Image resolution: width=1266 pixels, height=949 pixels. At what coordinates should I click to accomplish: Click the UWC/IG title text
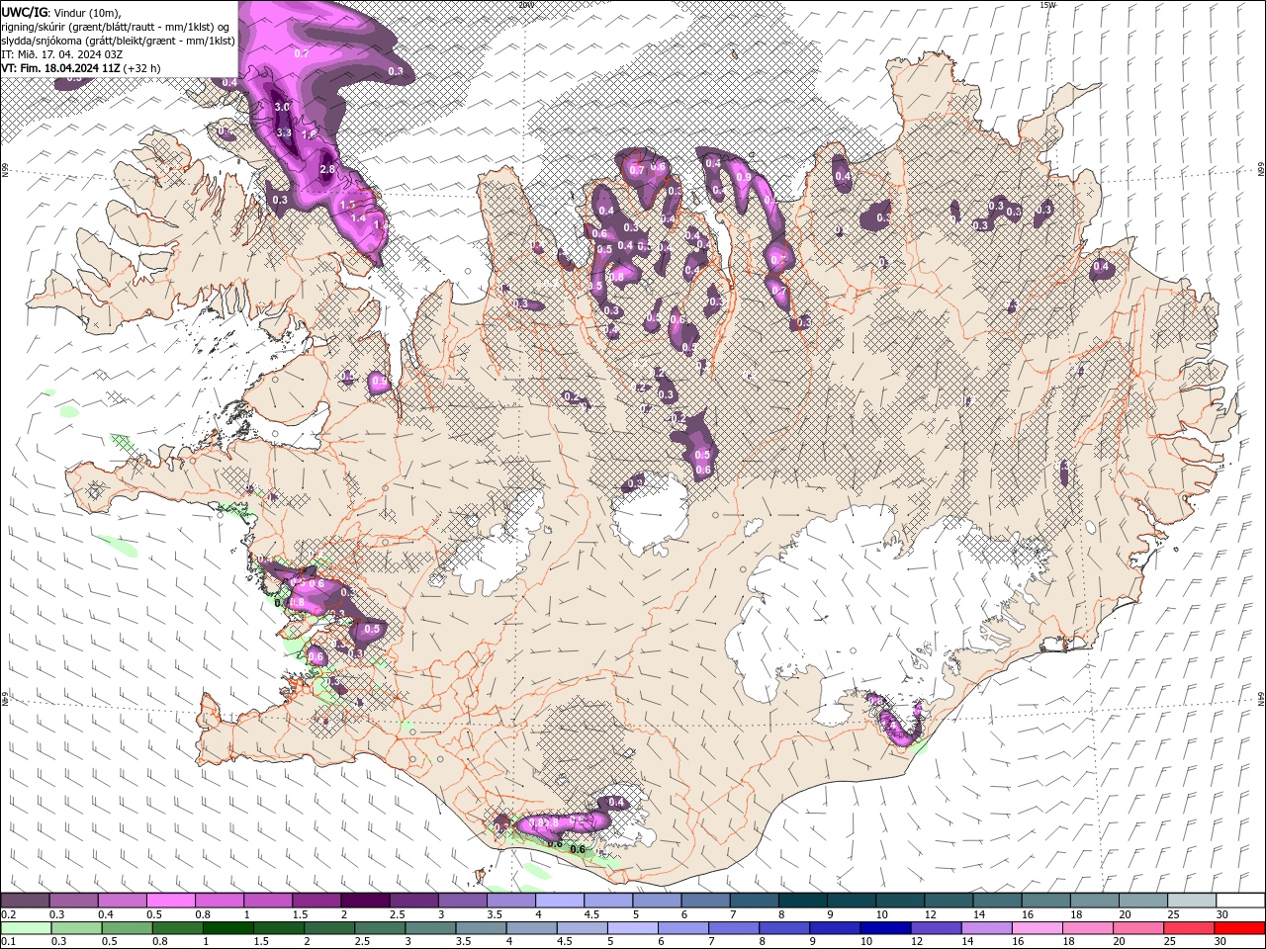click(25, 12)
